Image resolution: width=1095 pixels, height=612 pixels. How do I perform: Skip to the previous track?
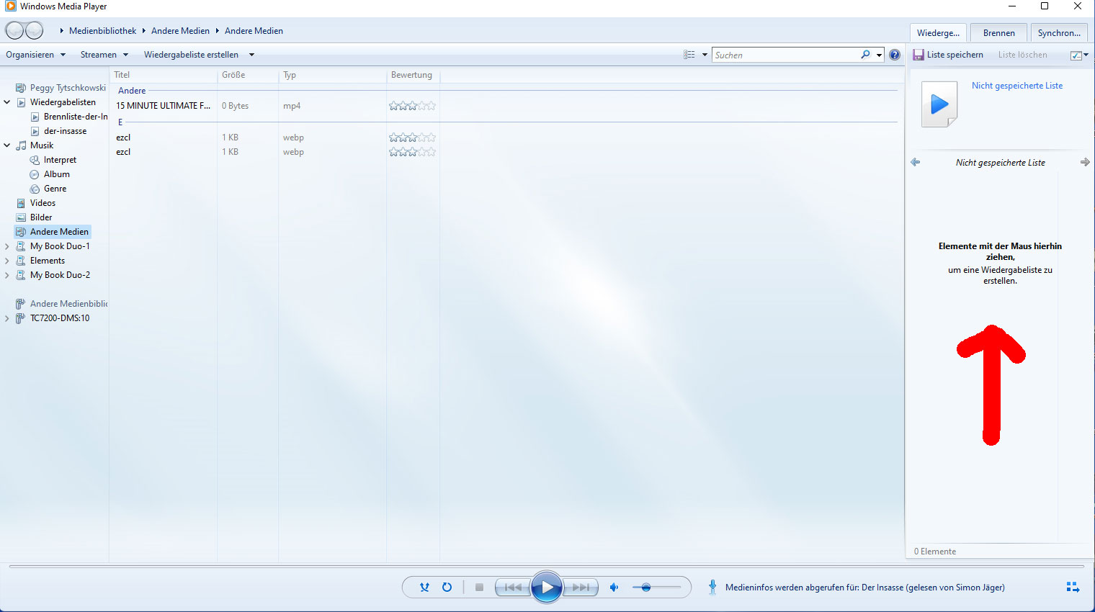[513, 588]
